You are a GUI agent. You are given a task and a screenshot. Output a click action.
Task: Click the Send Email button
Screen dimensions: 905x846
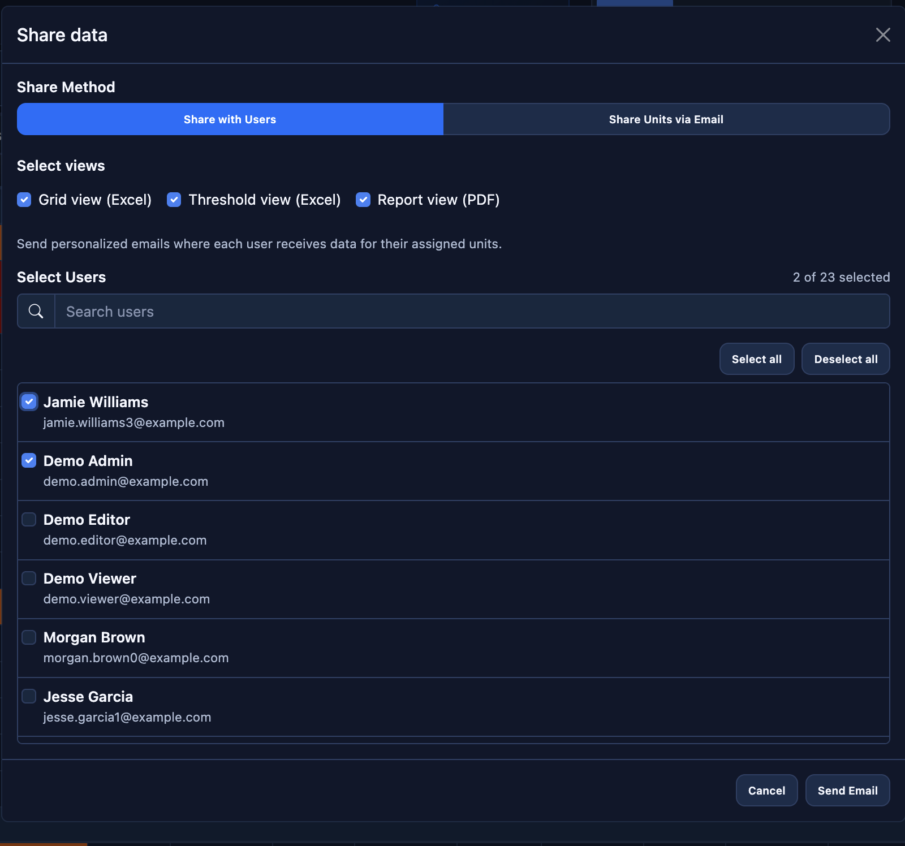tap(847, 791)
